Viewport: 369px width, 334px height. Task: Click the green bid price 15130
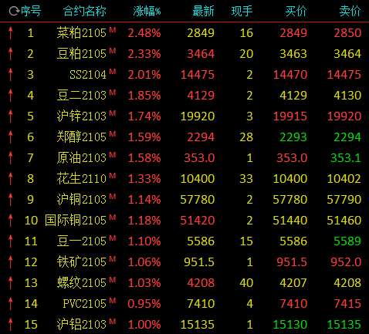tap(290, 325)
